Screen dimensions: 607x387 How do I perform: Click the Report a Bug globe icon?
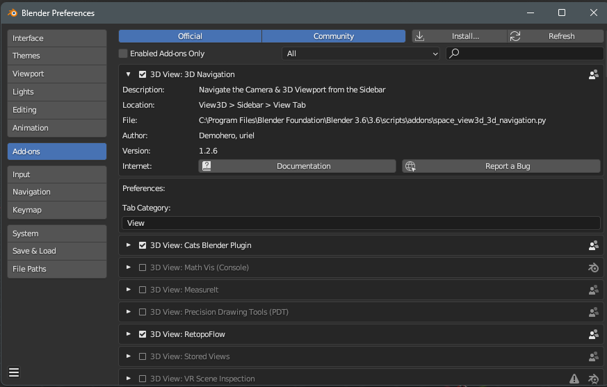410,167
